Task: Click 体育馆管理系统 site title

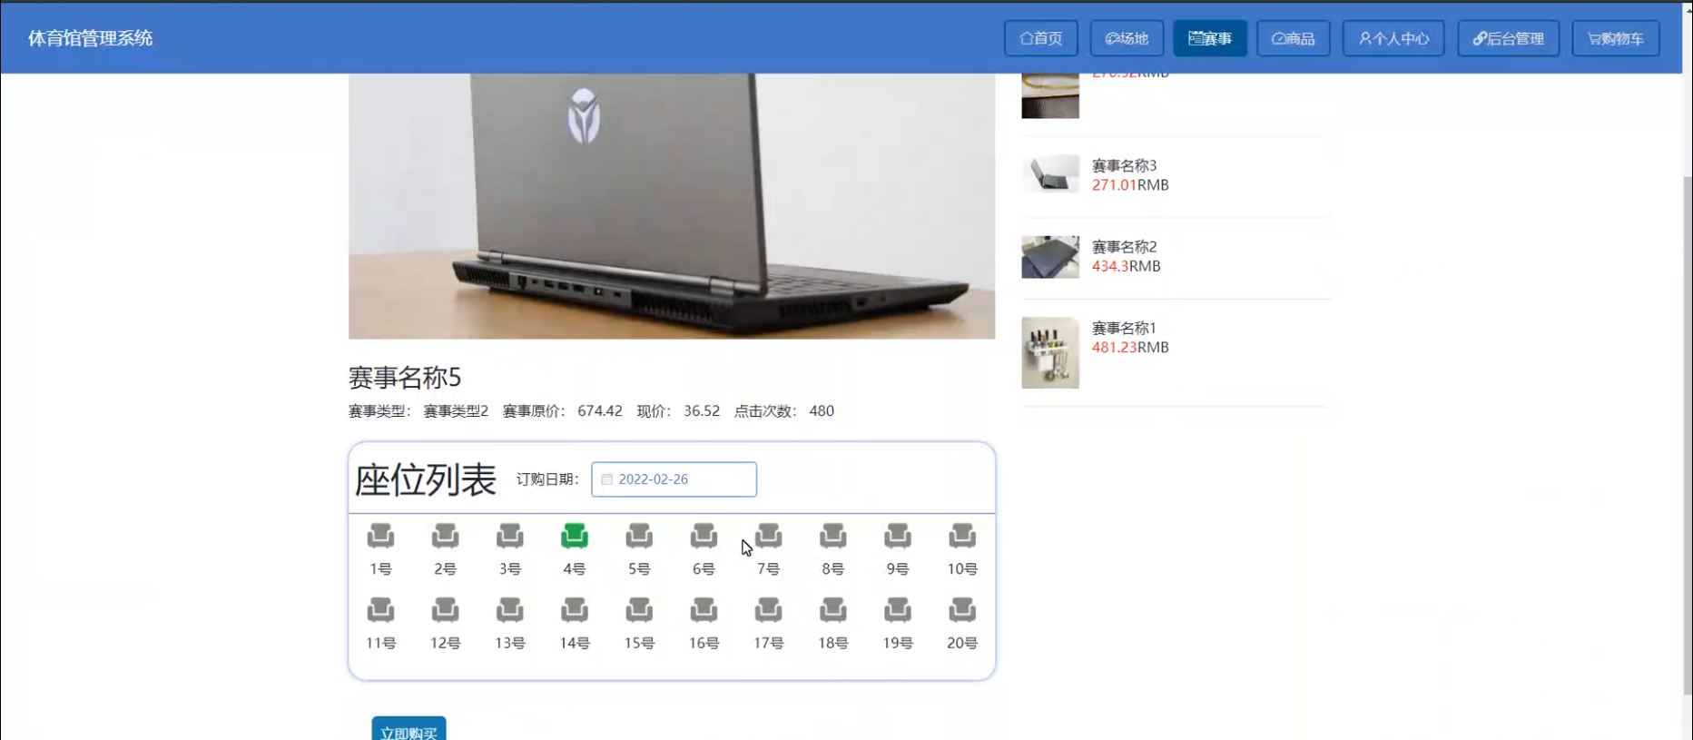Action: coord(90,38)
